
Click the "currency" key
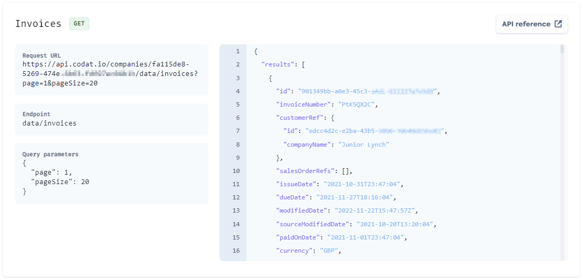coord(294,251)
